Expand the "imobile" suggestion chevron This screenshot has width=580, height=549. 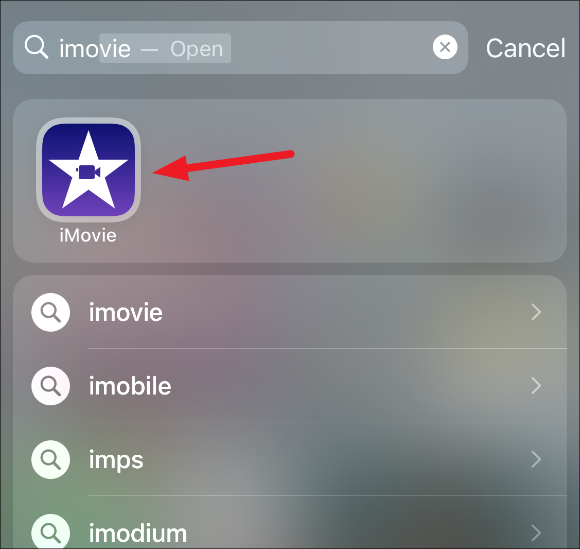pos(536,386)
